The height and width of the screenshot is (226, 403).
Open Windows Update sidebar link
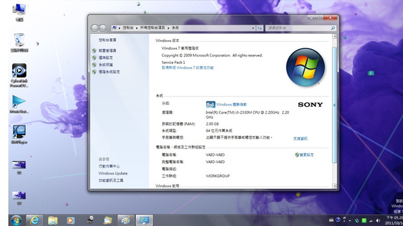click(113, 173)
